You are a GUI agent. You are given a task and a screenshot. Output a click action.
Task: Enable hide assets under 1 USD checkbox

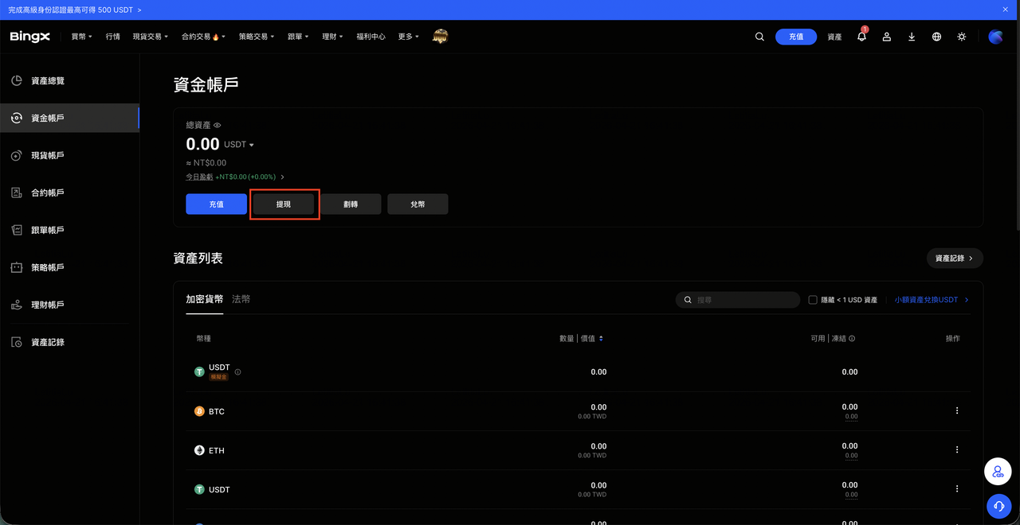(813, 300)
